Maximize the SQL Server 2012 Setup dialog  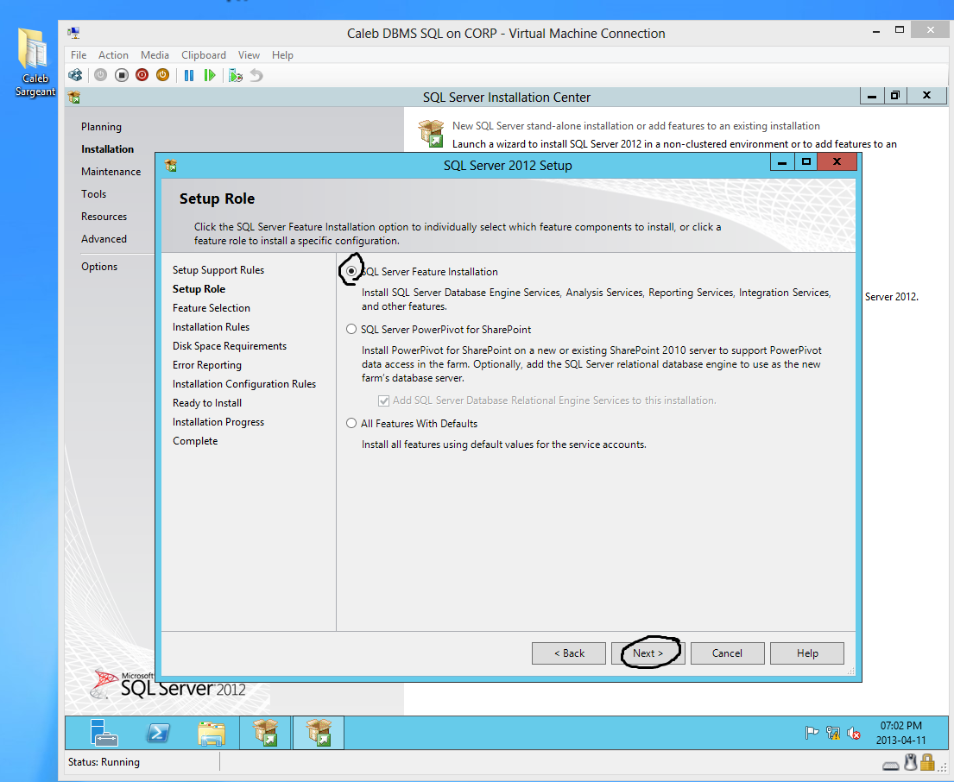(x=806, y=161)
